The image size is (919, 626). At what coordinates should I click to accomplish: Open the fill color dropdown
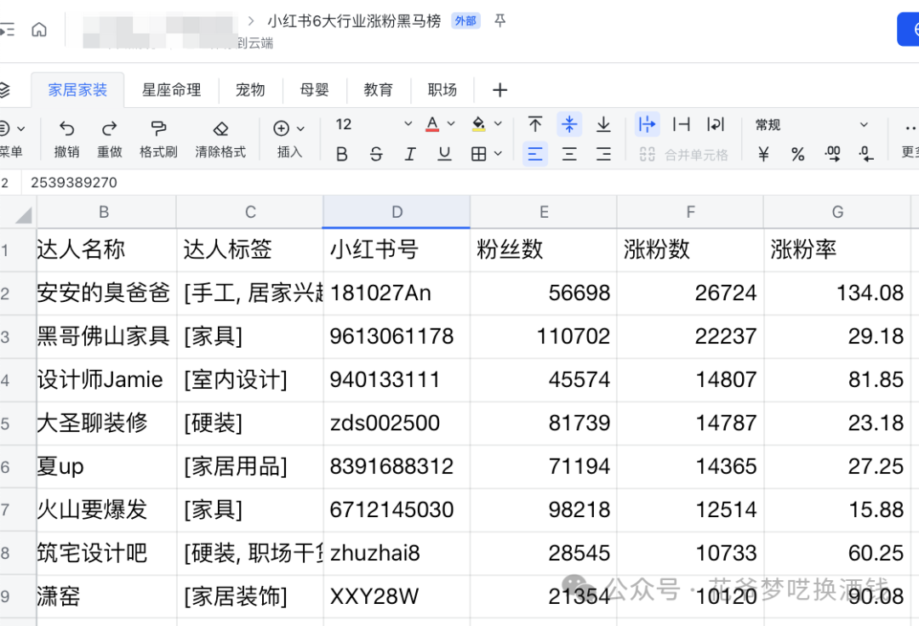click(x=498, y=123)
